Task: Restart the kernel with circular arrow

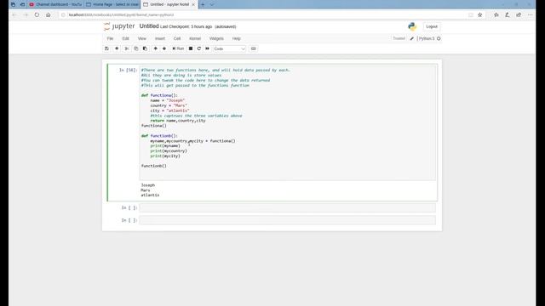Action: pyautogui.click(x=198, y=48)
